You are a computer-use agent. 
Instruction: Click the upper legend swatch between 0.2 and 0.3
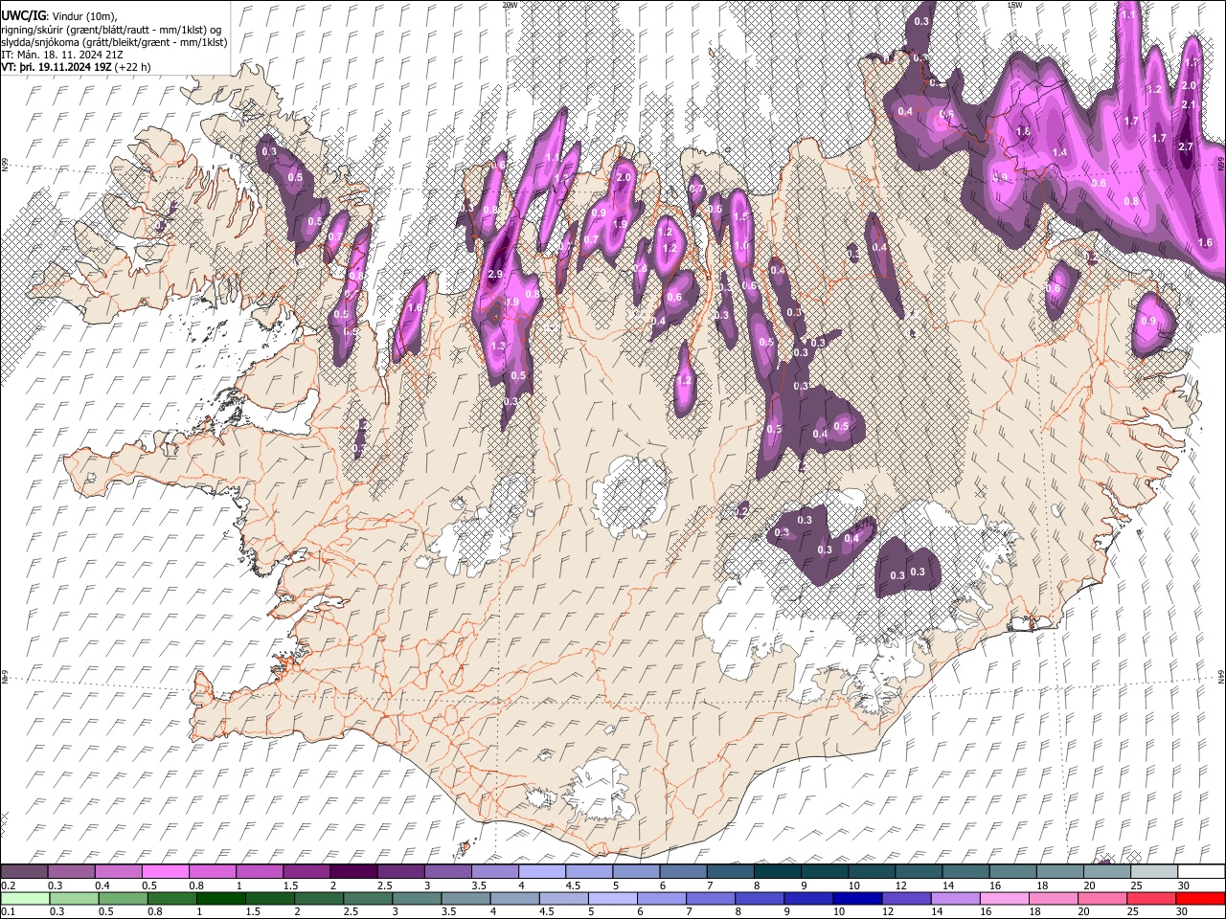[25, 871]
